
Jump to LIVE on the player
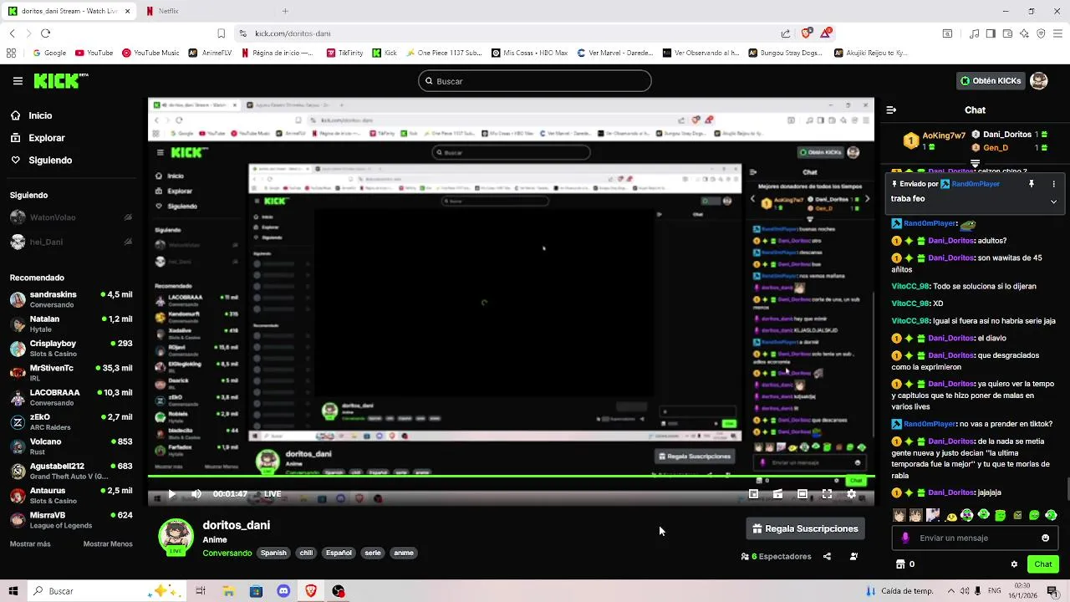pyautogui.click(x=273, y=494)
